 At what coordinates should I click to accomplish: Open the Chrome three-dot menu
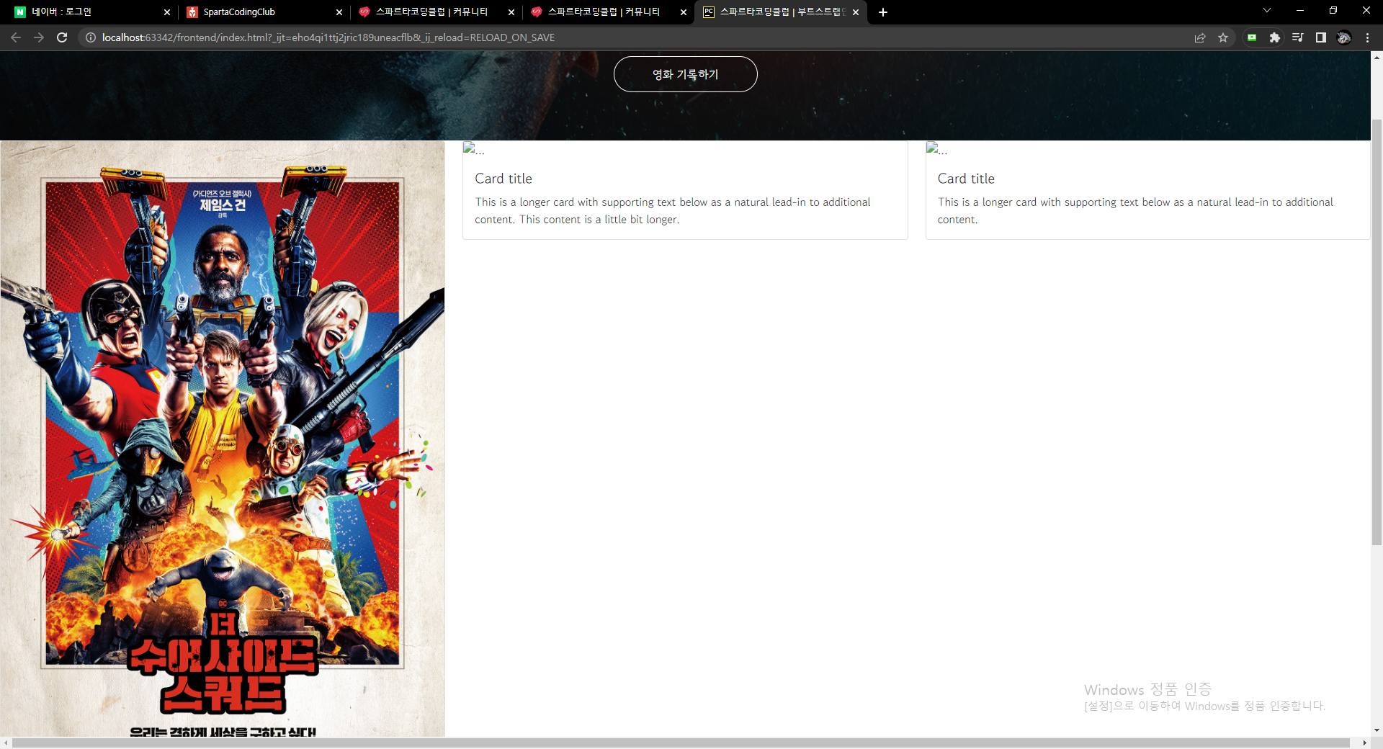pyautogui.click(x=1367, y=37)
